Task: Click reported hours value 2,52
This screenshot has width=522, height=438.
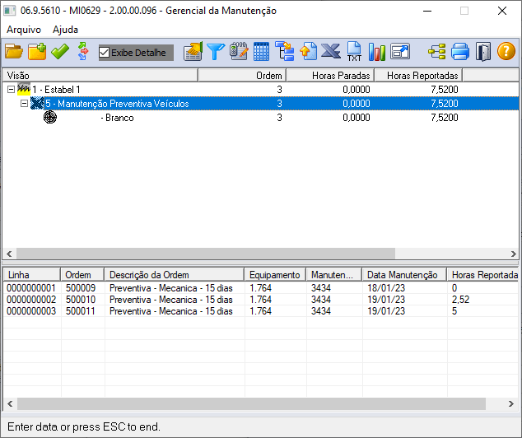Action: point(460,300)
